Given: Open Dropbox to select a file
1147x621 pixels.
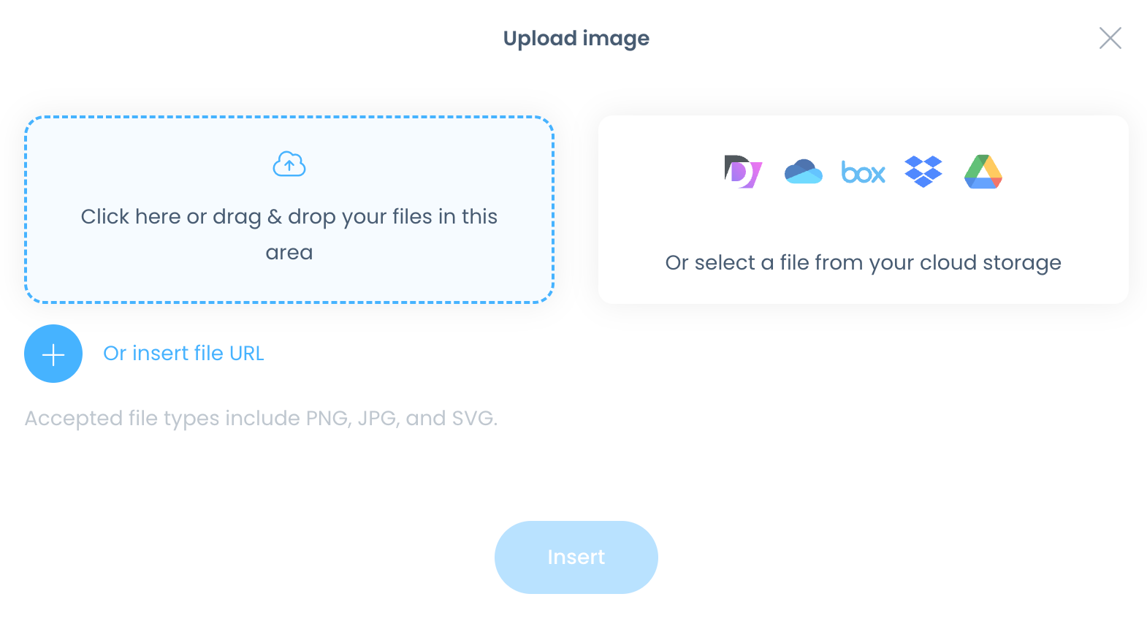Looking at the screenshot, I should coord(923,172).
